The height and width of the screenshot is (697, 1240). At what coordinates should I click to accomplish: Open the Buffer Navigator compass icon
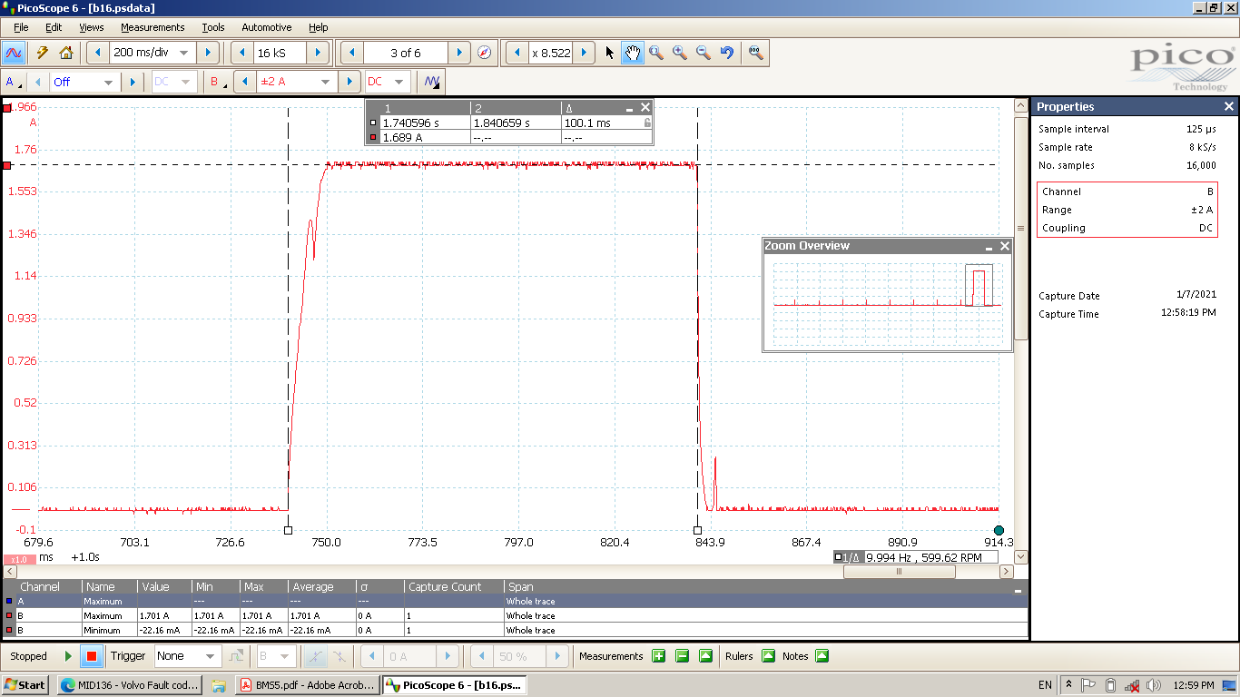click(485, 53)
